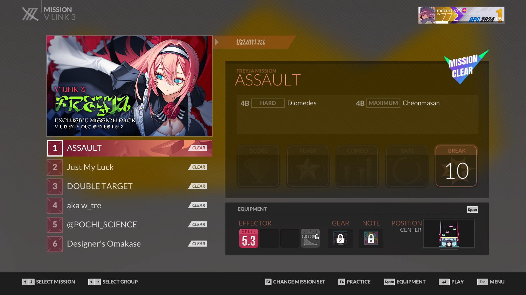This screenshot has width=526, height=295.
Task: Click the CLEAR tag on Just My Luck
Action: pos(198,167)
